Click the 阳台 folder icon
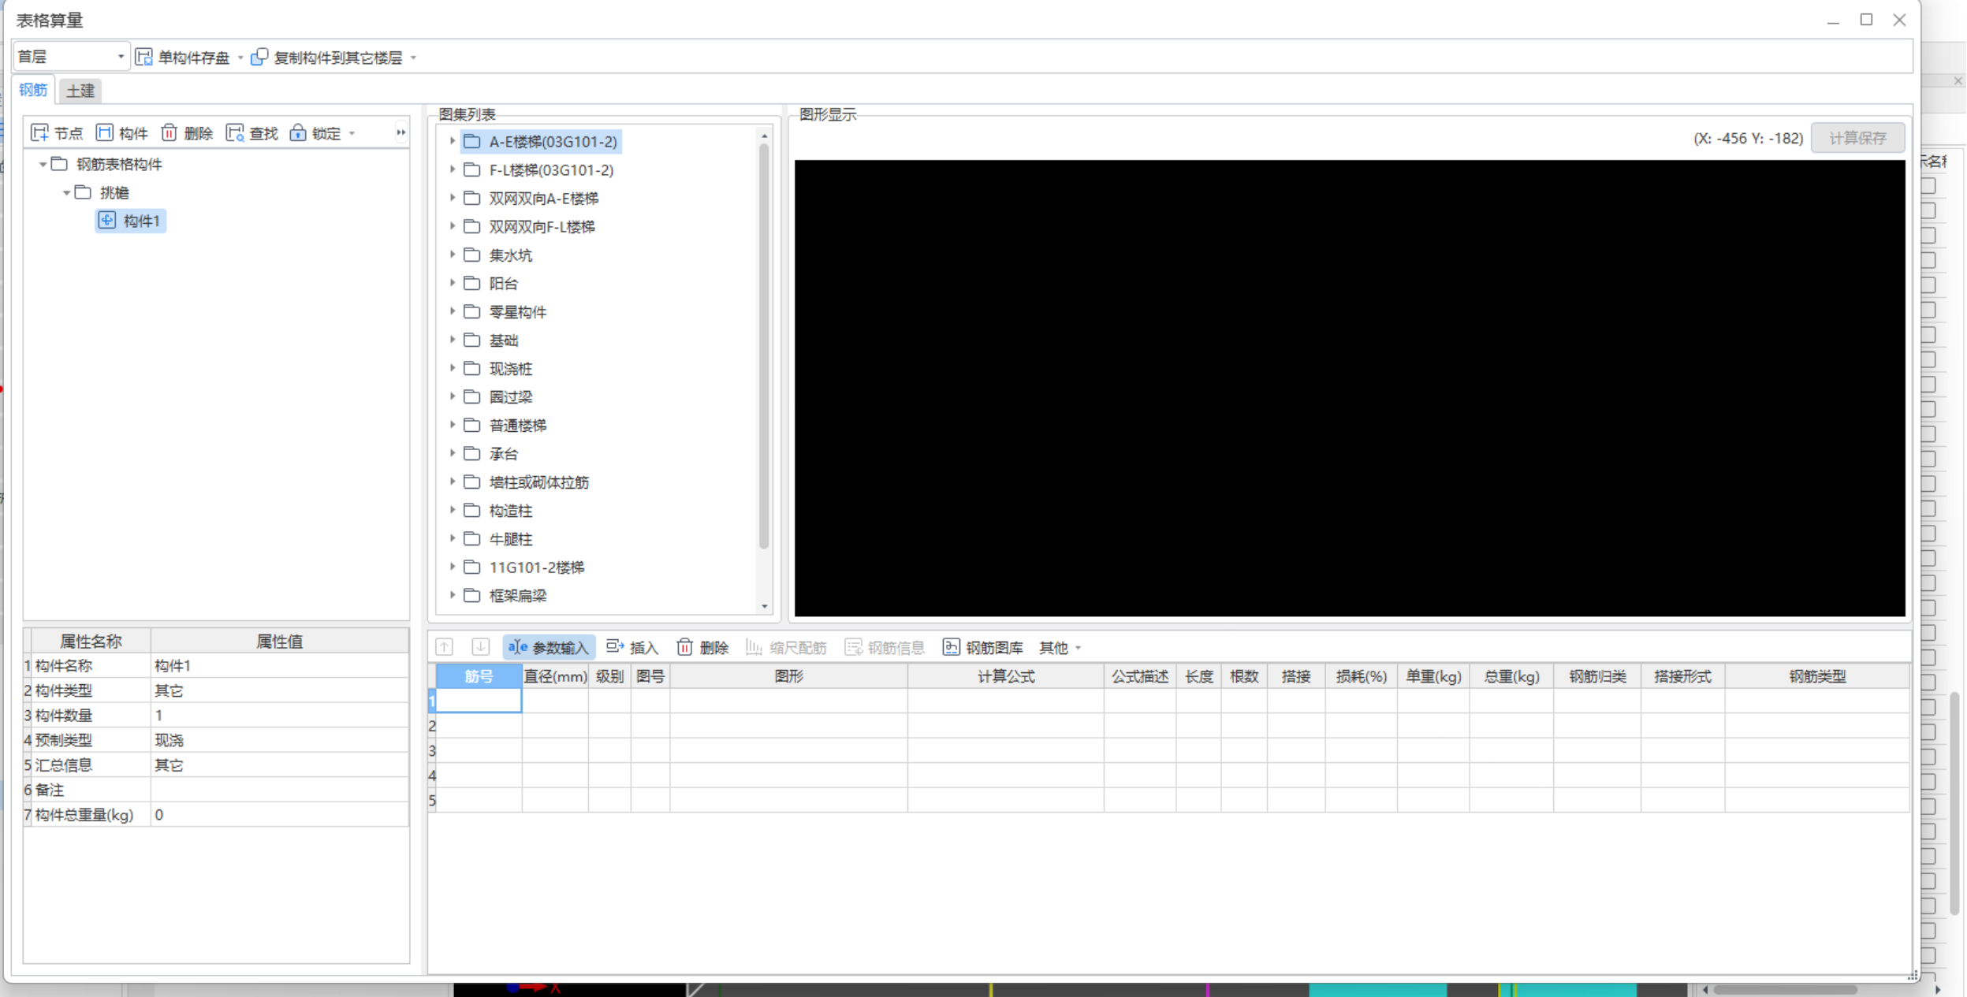 click(x=472, y=284)
